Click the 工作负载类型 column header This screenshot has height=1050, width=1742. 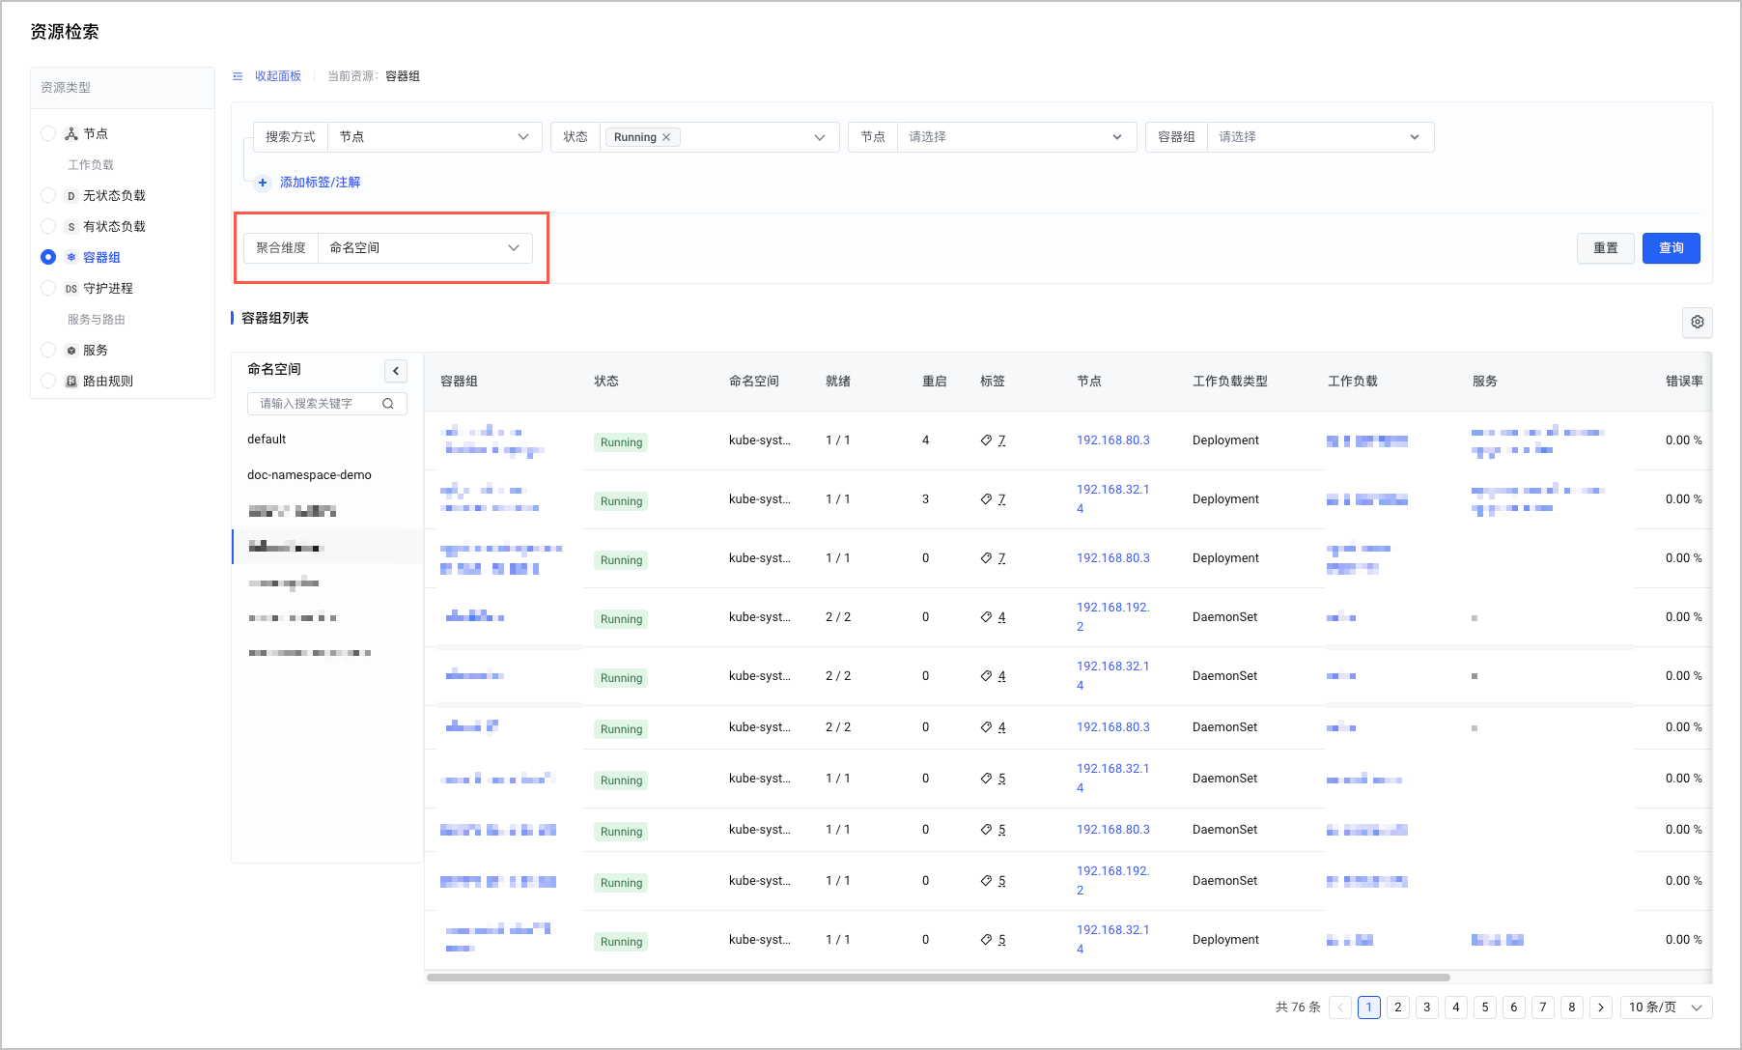coord(1230,382)
